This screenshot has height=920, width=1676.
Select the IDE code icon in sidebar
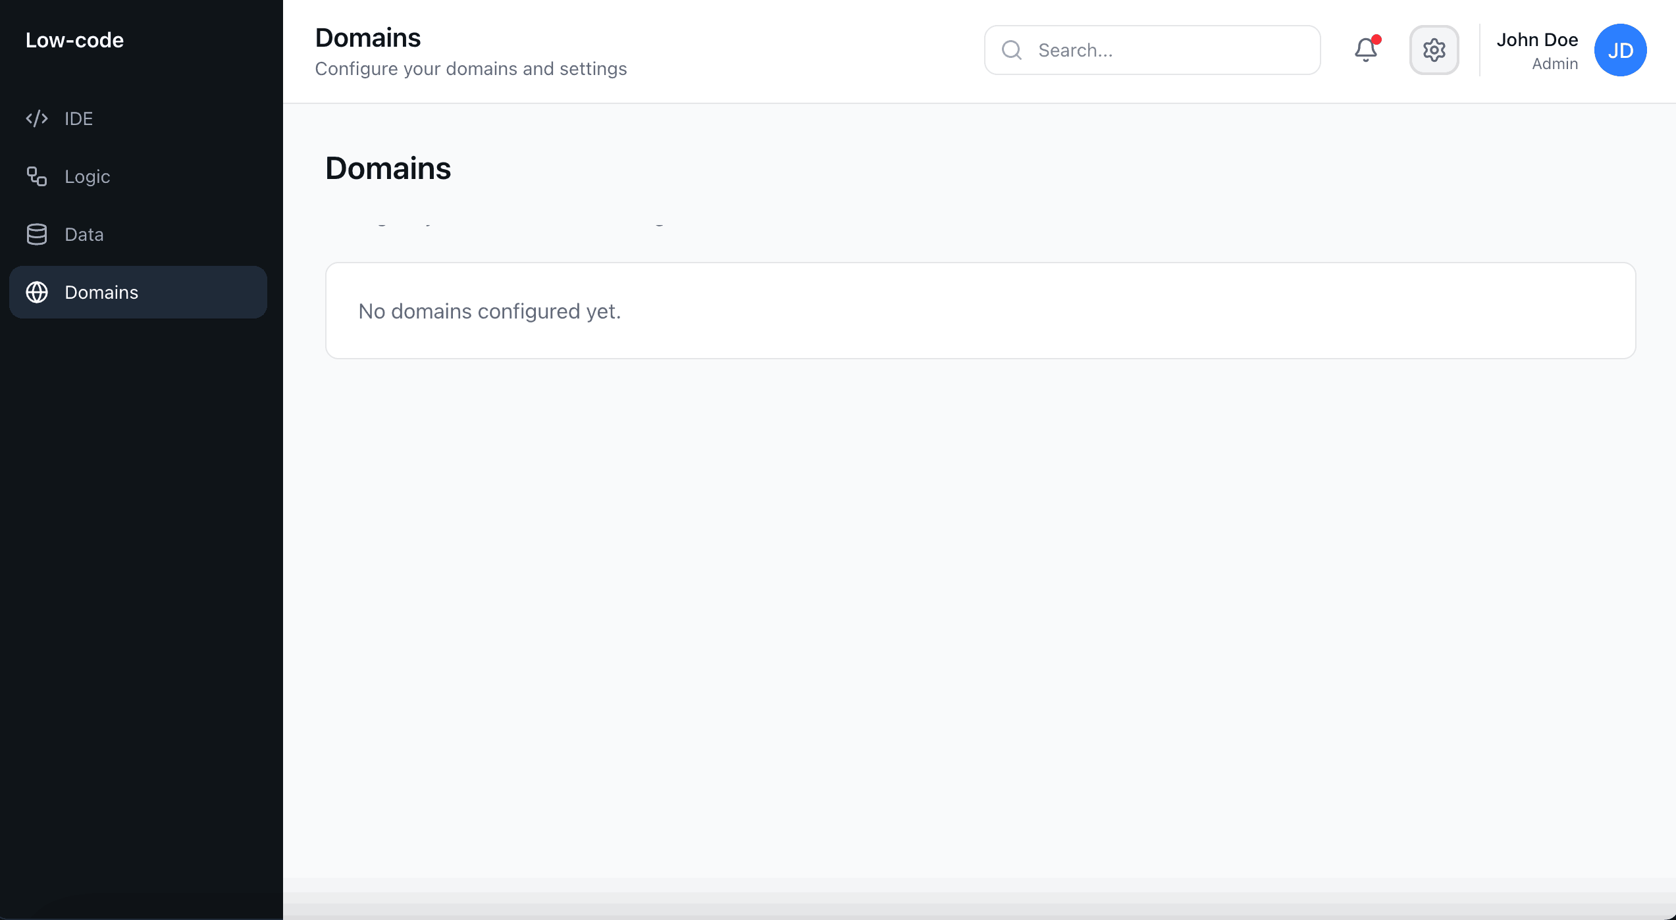coord(37,118)
